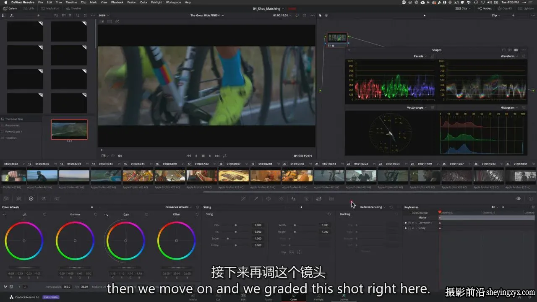The width and height of the screenshot is (537, 302).
Task: Switch to the Deliver page
Action: coord(344,297)
